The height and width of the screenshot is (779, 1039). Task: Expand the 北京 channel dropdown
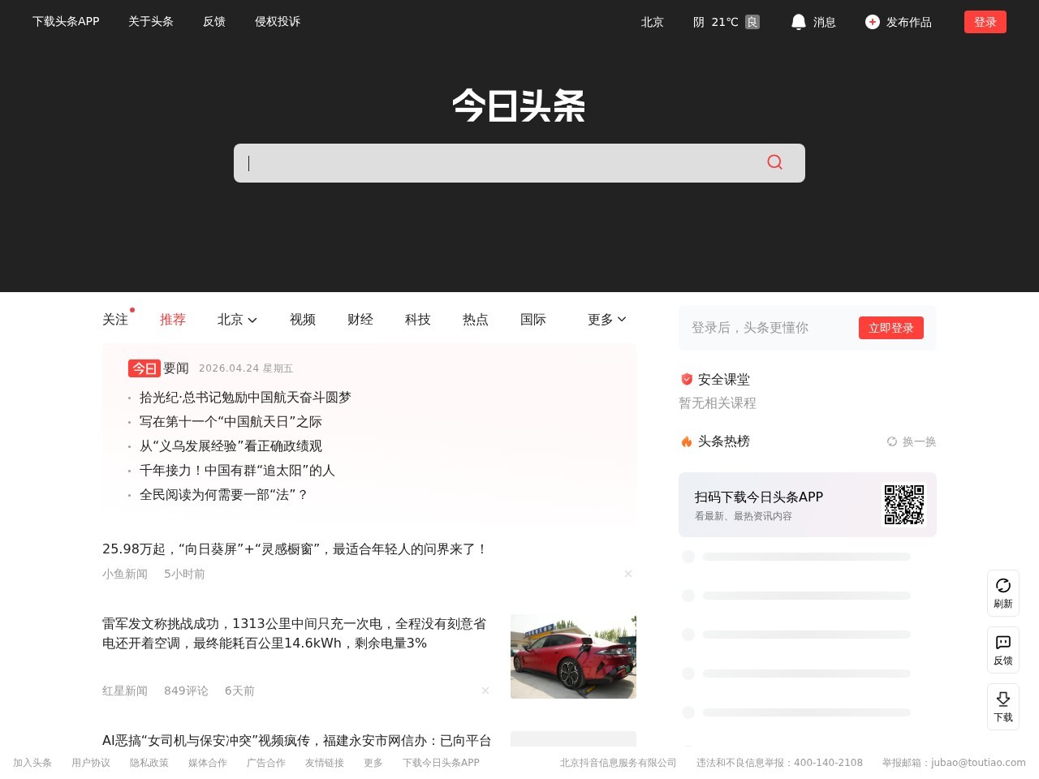[236, 320]
